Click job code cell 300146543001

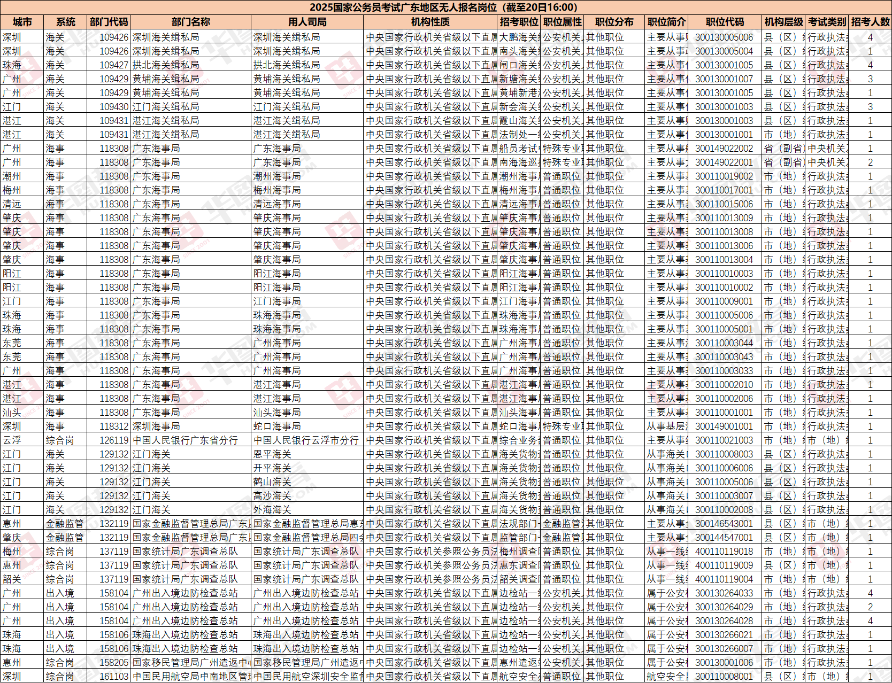click(725, 524)
